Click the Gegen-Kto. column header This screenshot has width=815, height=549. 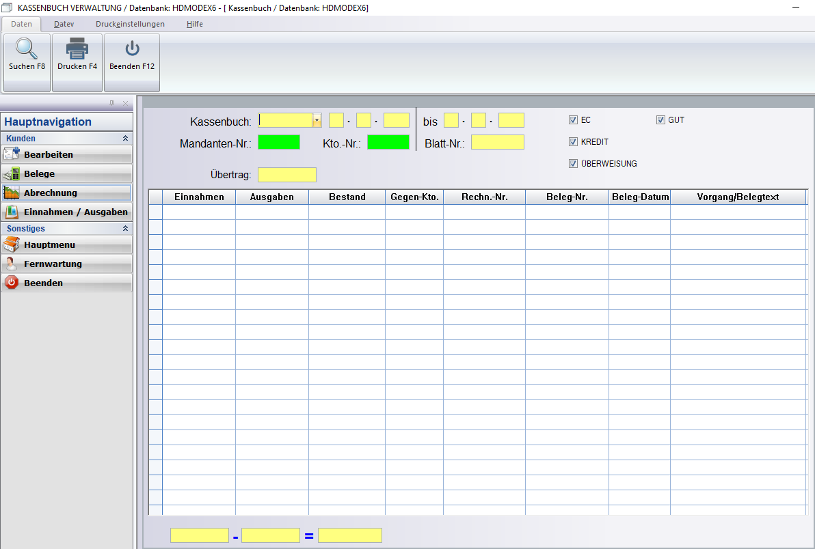click(414, 197)
